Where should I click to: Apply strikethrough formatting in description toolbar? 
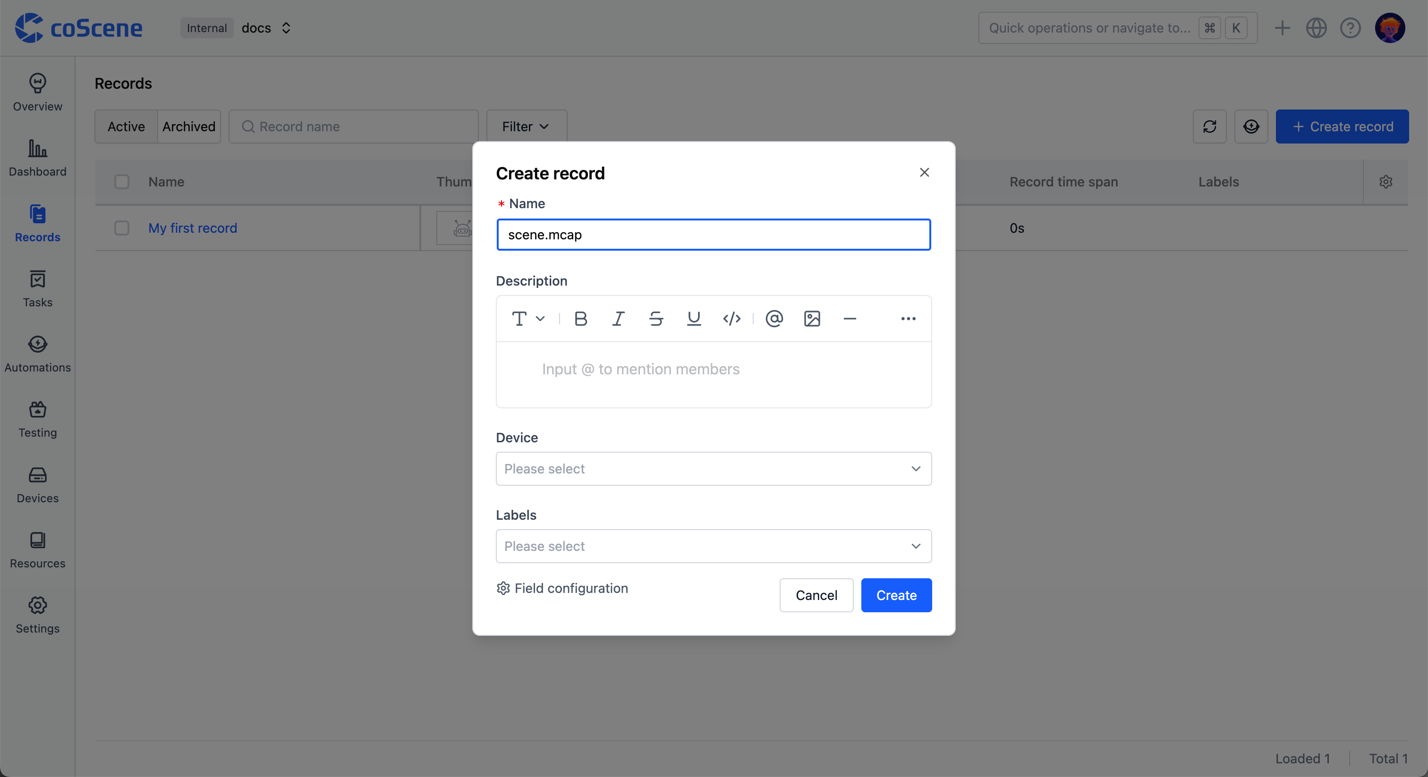click(656, 319)
